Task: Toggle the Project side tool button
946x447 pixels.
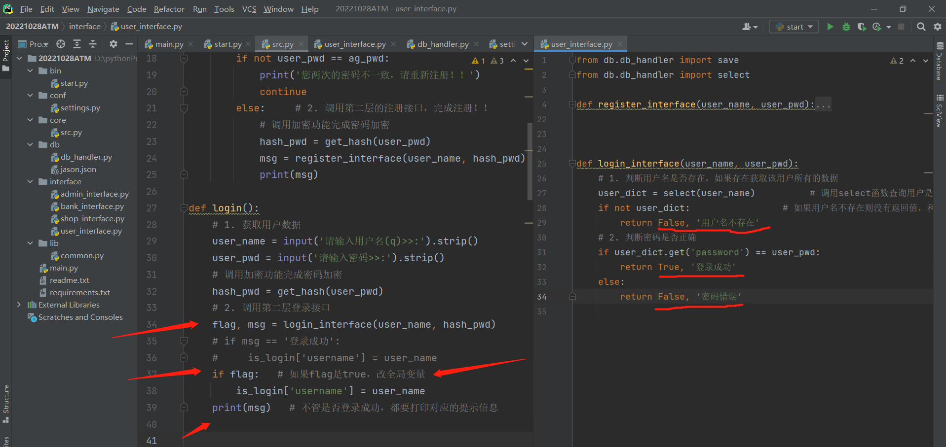Action: point(6,55)
